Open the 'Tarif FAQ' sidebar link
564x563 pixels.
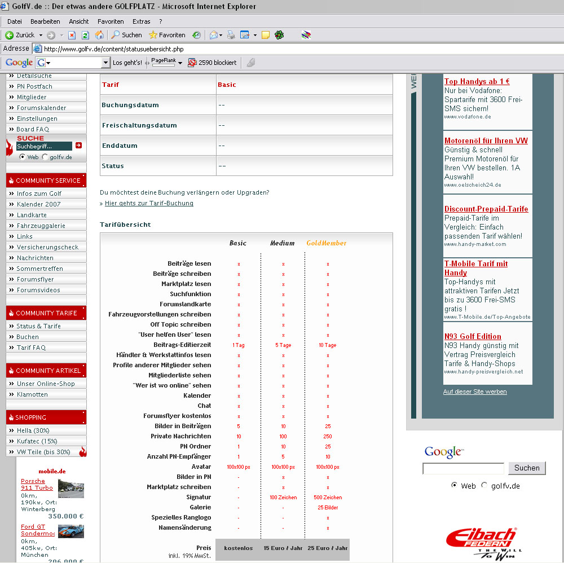coord(31,348)
